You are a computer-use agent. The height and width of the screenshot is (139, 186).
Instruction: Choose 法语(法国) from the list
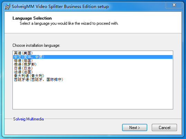click(x=93, y=72)
